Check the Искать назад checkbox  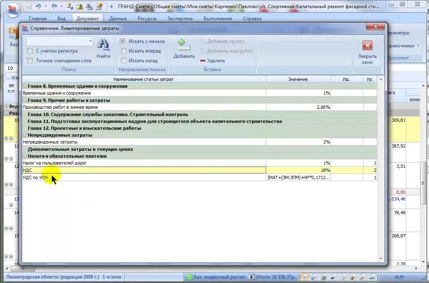123,60
